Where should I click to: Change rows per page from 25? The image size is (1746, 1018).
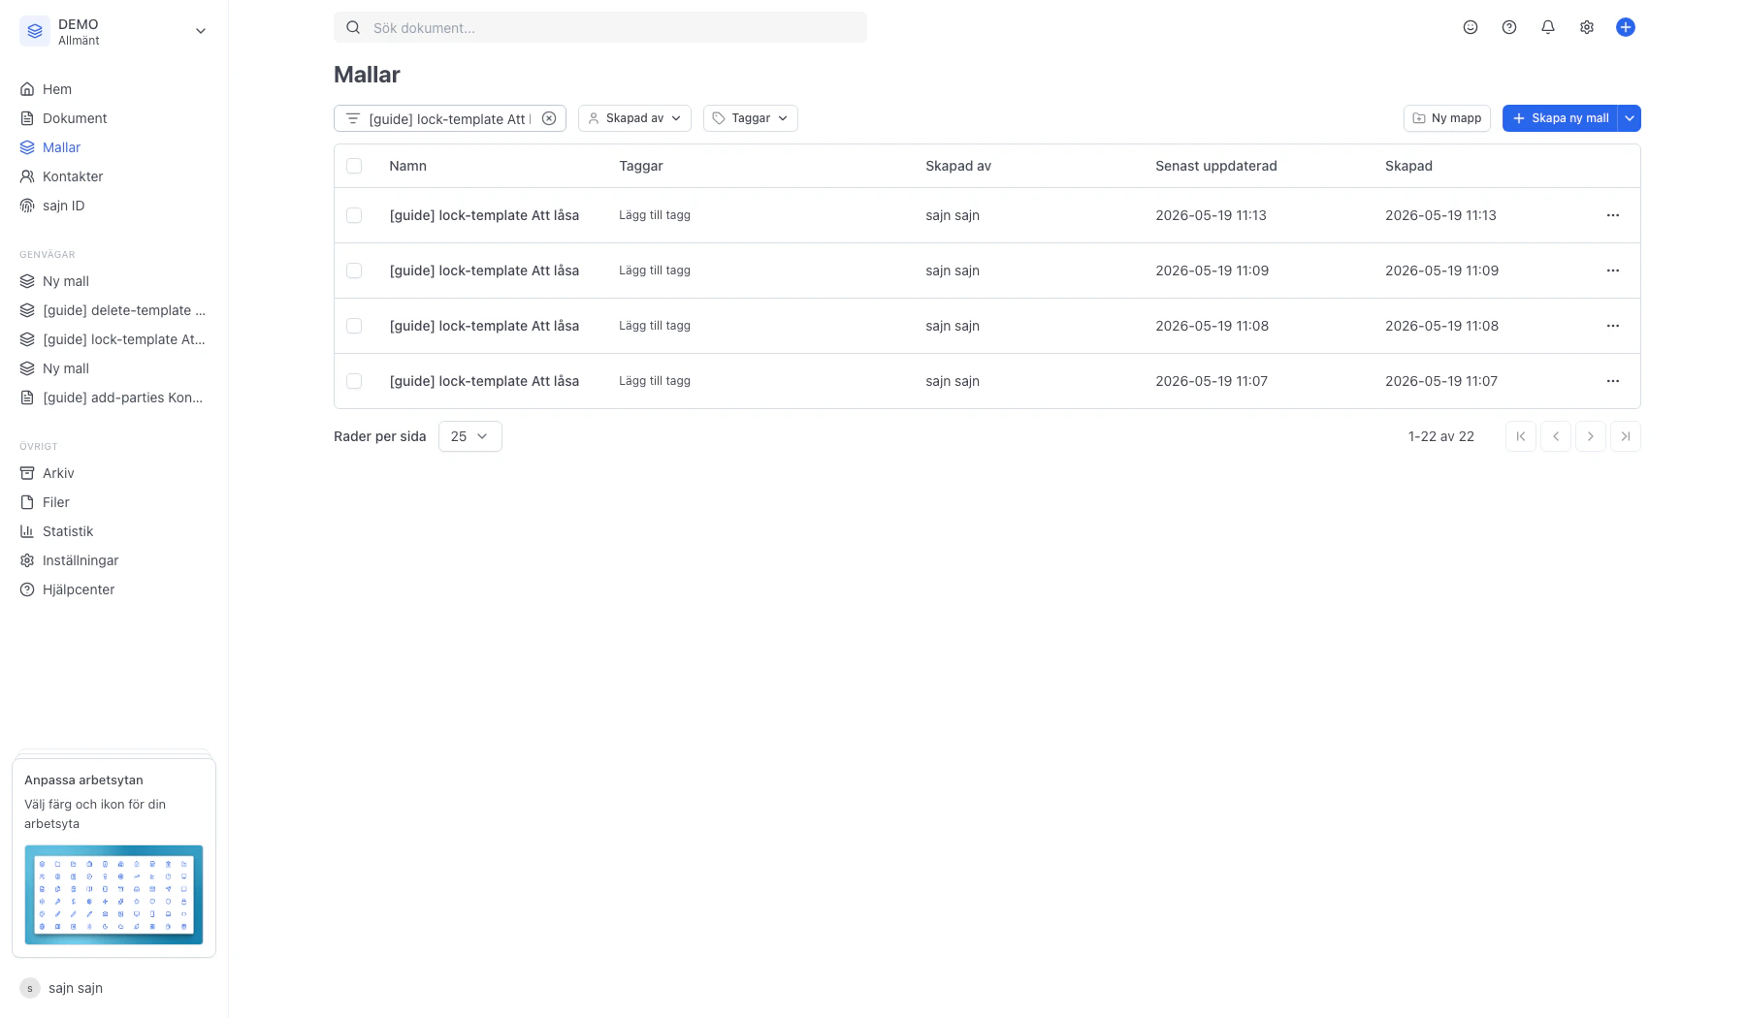[x=470, y=436]
